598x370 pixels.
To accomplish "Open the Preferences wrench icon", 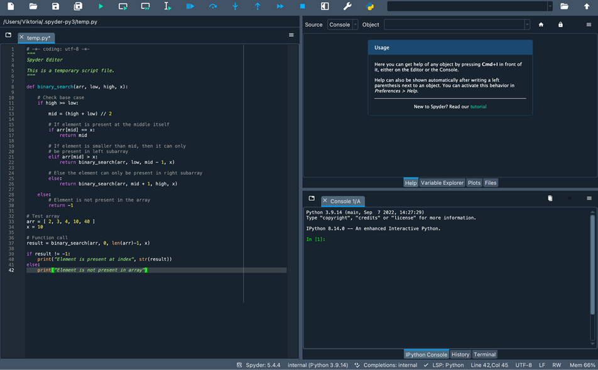I will click(347, 6).
